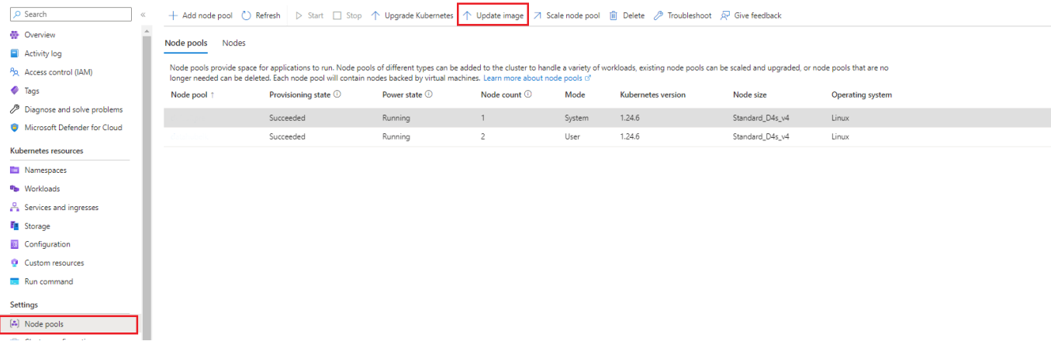Click the Give feedback icon
The image size is (1051, 348).
tap(725, 16)
